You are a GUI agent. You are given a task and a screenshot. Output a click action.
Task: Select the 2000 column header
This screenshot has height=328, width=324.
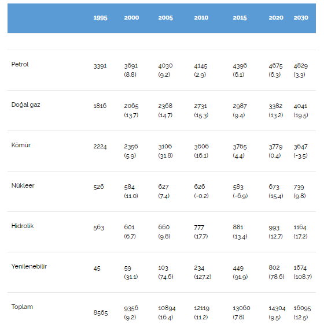(x=131, y=18)
